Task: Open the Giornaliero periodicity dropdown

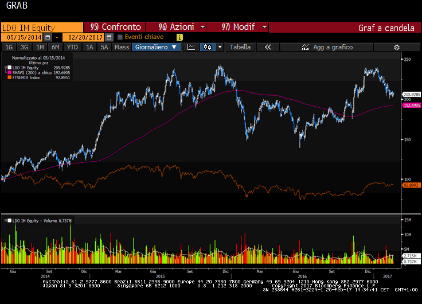Action: tap(156, 47)
